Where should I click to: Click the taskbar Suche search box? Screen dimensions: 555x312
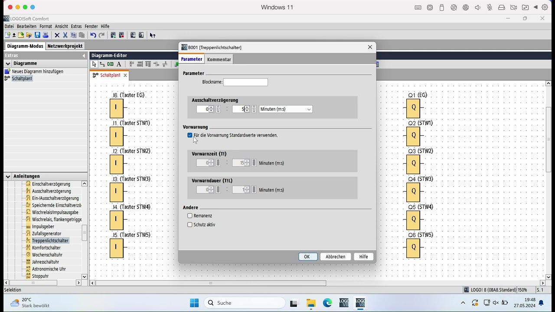click(245, 303)
